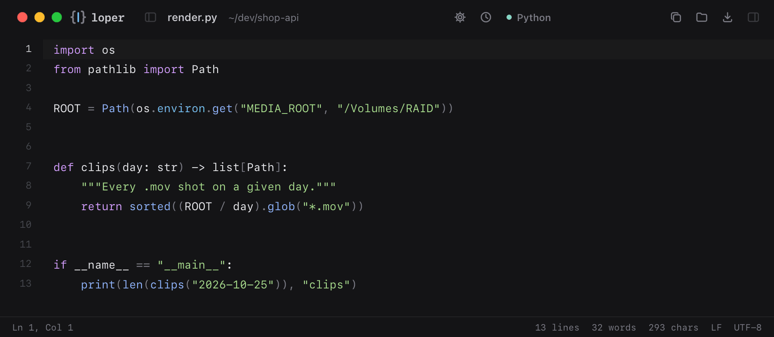Image resolution: width=774 pixels, height=337 pixels.
Task: Click the ~/dev/shop-api path text
Action: click(x=264, y=18)
